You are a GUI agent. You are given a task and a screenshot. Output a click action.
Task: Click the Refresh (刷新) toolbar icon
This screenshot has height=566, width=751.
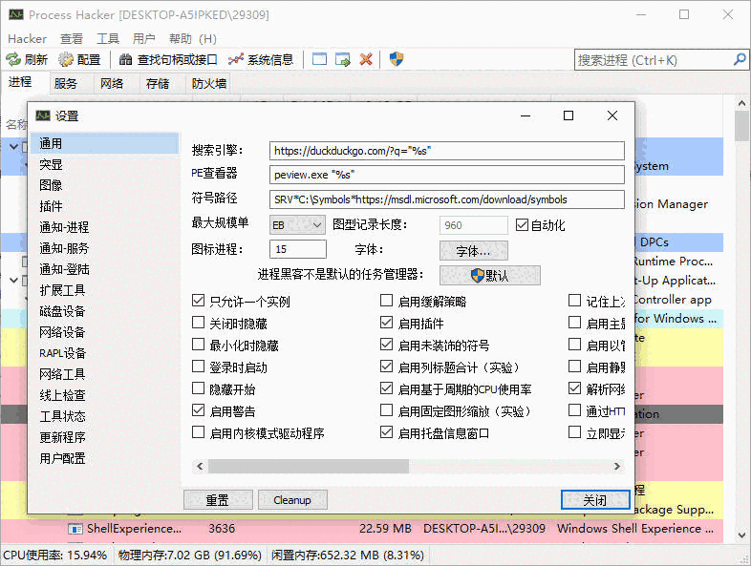(x=12, y=60)
